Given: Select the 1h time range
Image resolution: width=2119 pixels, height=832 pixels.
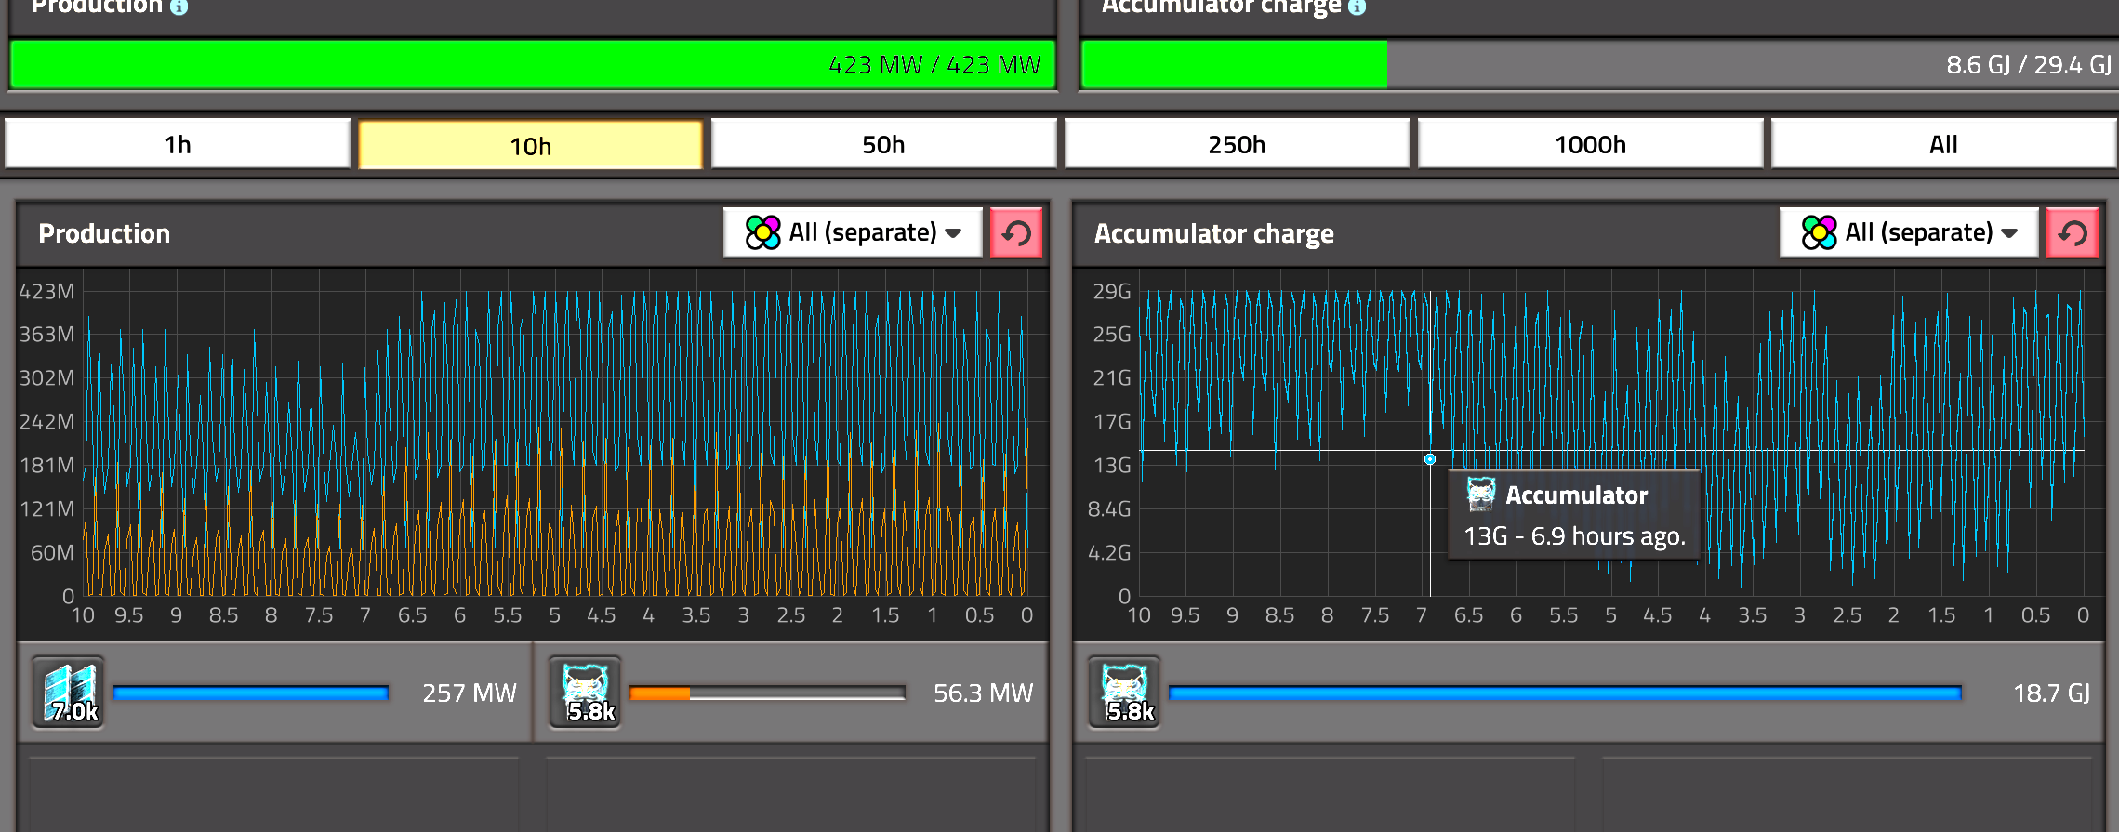Looking at the screenshot, I should (178, 144).
